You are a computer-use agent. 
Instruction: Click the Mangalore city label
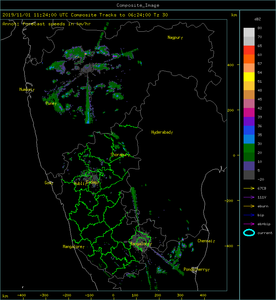(x=73, y=247)
